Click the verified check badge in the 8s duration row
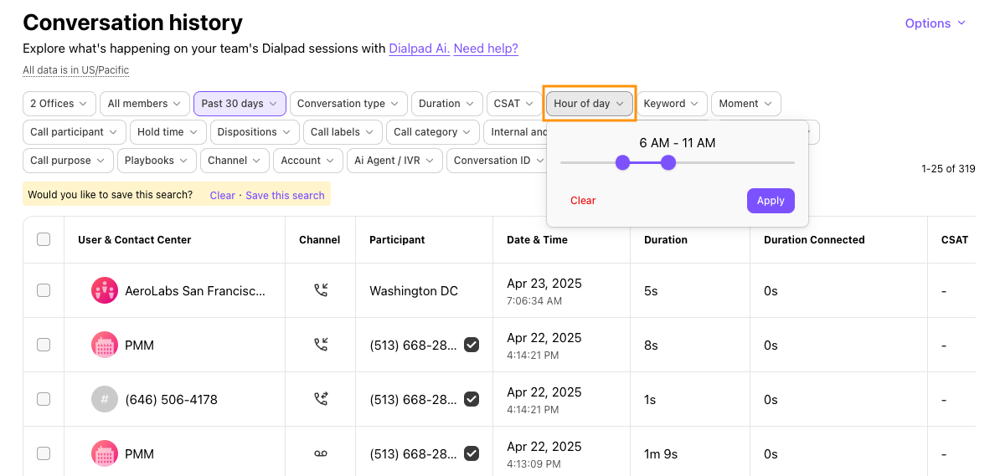The width and height of the screenshot is (995, 476). point(472,345)
